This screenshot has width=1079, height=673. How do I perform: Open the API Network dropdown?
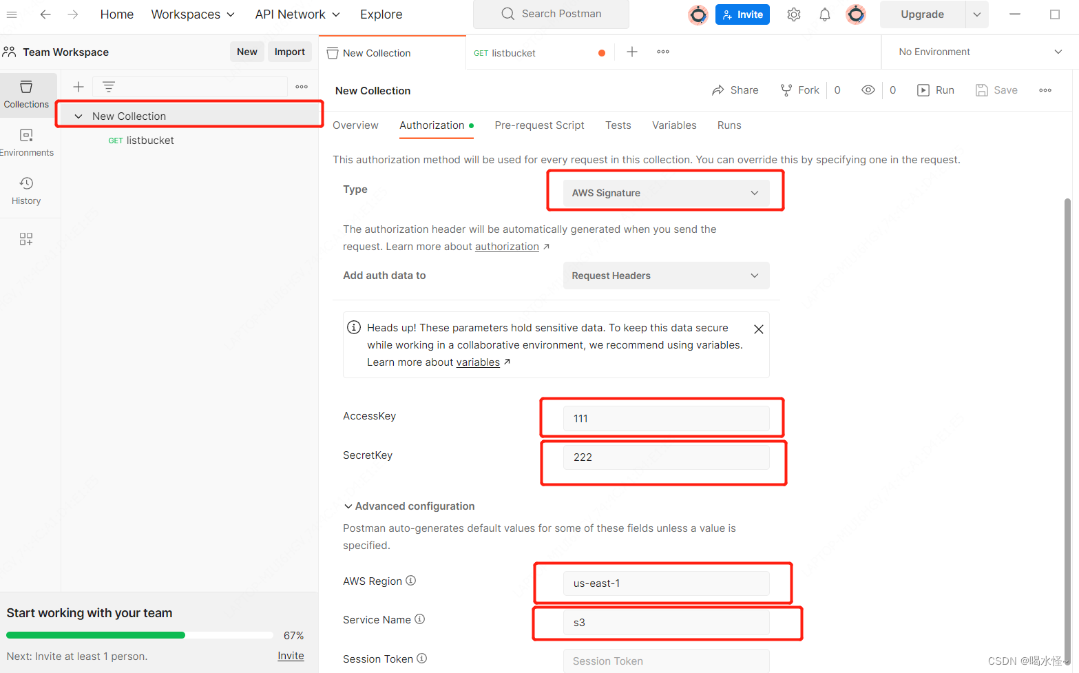pyautogui.click(x=297, y=14)
